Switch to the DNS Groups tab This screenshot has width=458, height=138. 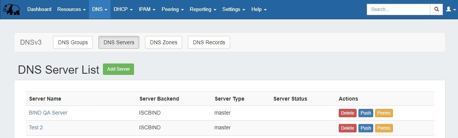[73, 42]
